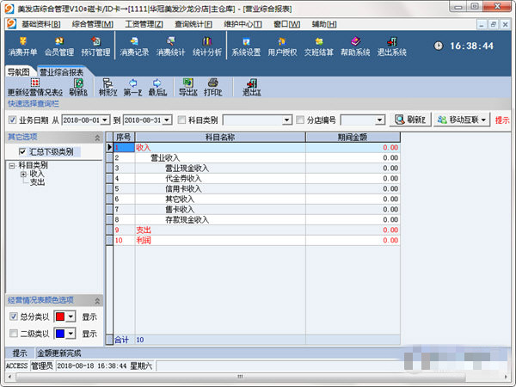Open 移动互联 dropdown button

click(x=462, y=120)
